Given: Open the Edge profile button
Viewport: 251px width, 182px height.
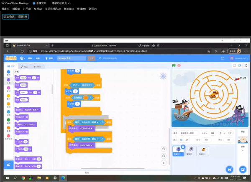Looking at the screenshot, I should coord(234,51).
